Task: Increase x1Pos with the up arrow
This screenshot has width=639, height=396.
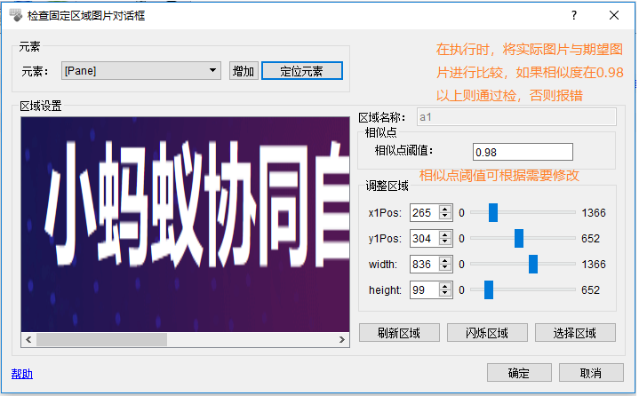Action: [x=445, y=210]
